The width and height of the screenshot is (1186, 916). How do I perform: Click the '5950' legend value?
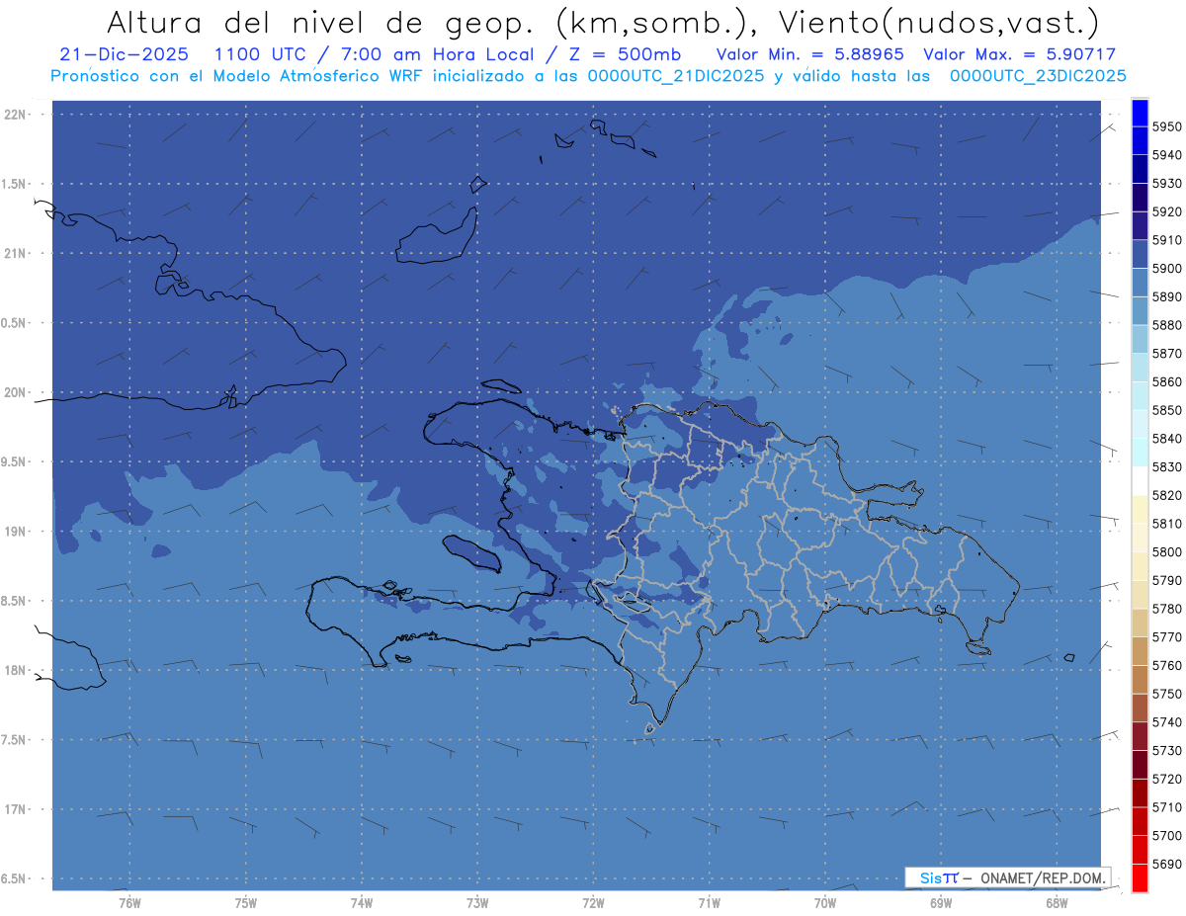1166,126
